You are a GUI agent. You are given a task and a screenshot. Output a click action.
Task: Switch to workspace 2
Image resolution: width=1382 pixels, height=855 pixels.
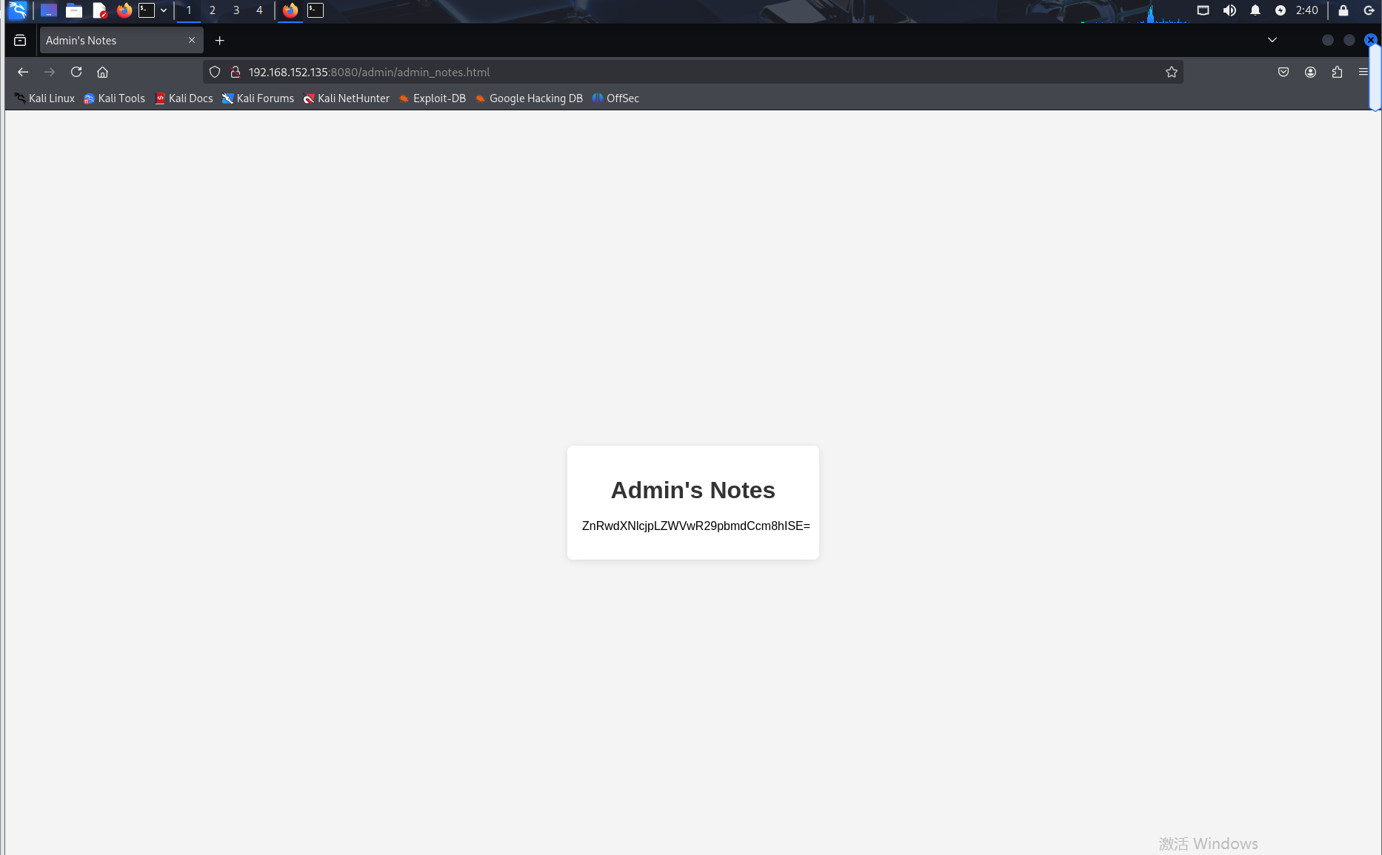click(x=213, y=10)
